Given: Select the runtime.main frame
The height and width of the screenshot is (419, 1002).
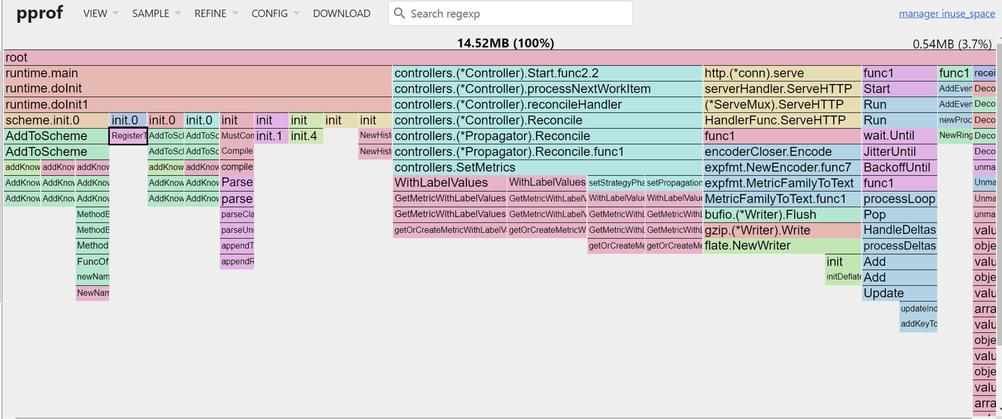Looking at the screenshot, I should point(198,73).
